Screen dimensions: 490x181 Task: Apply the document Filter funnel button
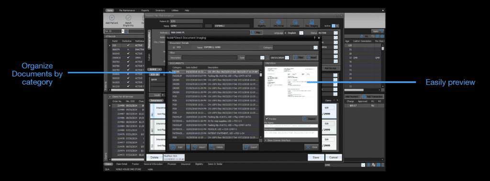pos(299,58)
